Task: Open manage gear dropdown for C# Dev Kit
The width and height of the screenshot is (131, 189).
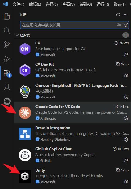Action: [x=126, y=76]
